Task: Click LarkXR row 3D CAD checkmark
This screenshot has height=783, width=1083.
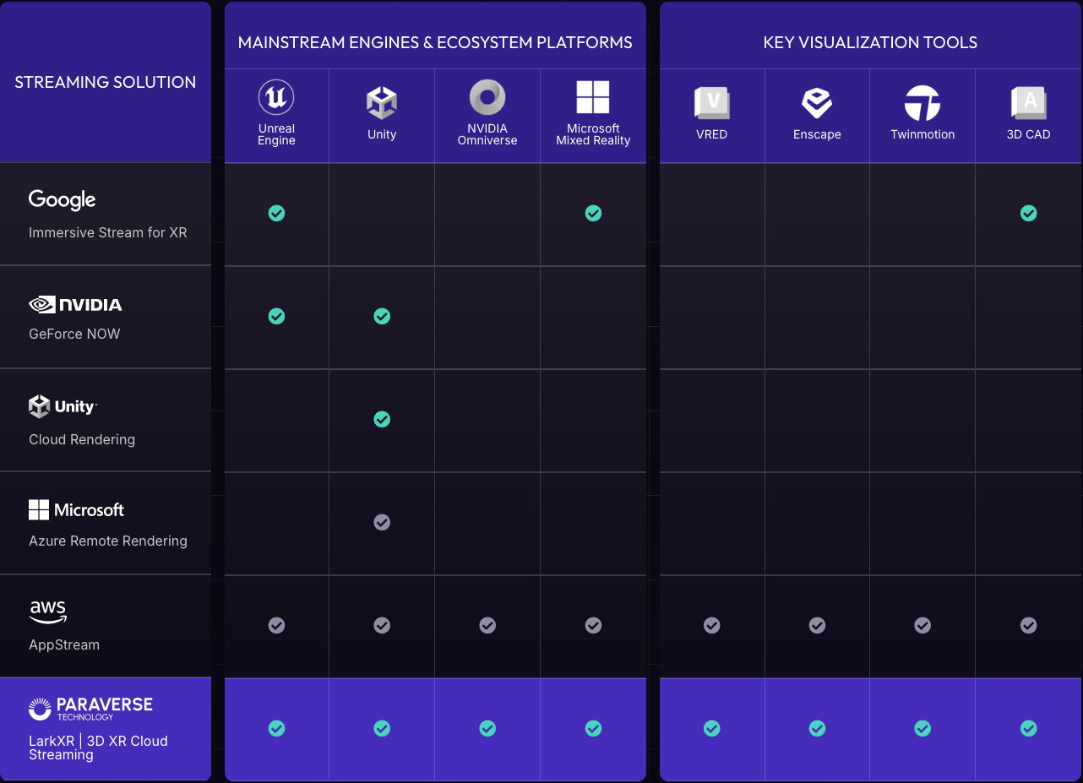Action: (1028, 728)
